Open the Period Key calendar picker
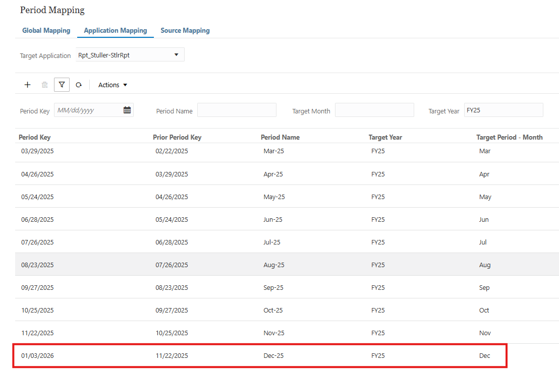This screenshot has width=559, height=371. coord(127,110)
